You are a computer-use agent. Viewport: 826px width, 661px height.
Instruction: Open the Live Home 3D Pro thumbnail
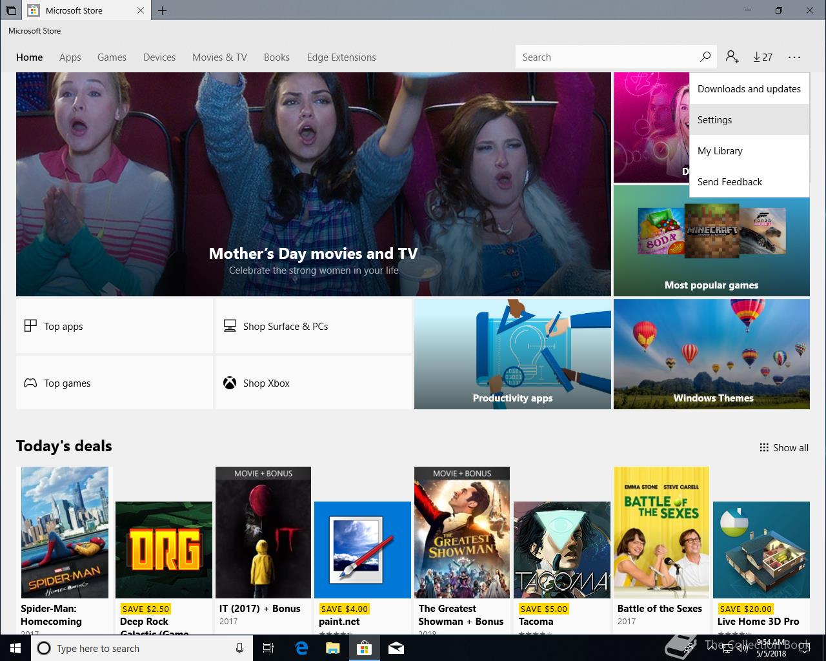click(x=761, y=550)
